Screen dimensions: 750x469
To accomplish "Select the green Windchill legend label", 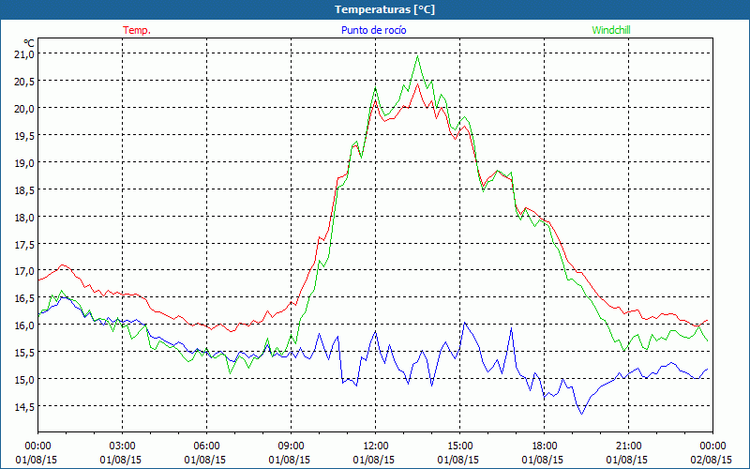I will tap(611, 30).
